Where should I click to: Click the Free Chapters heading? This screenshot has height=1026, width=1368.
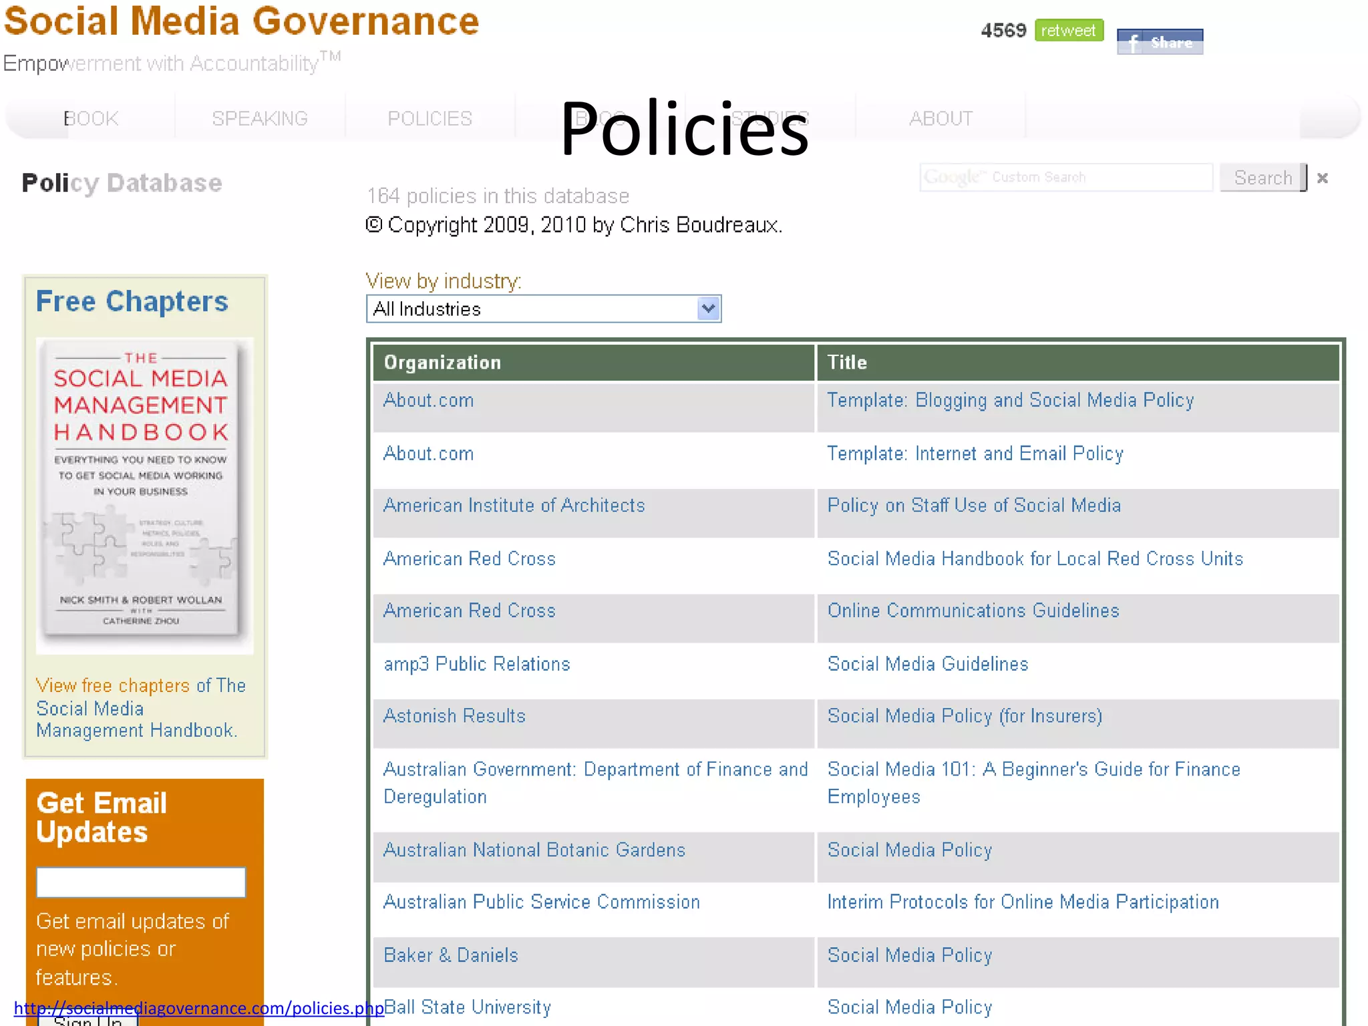click(132, 301)
